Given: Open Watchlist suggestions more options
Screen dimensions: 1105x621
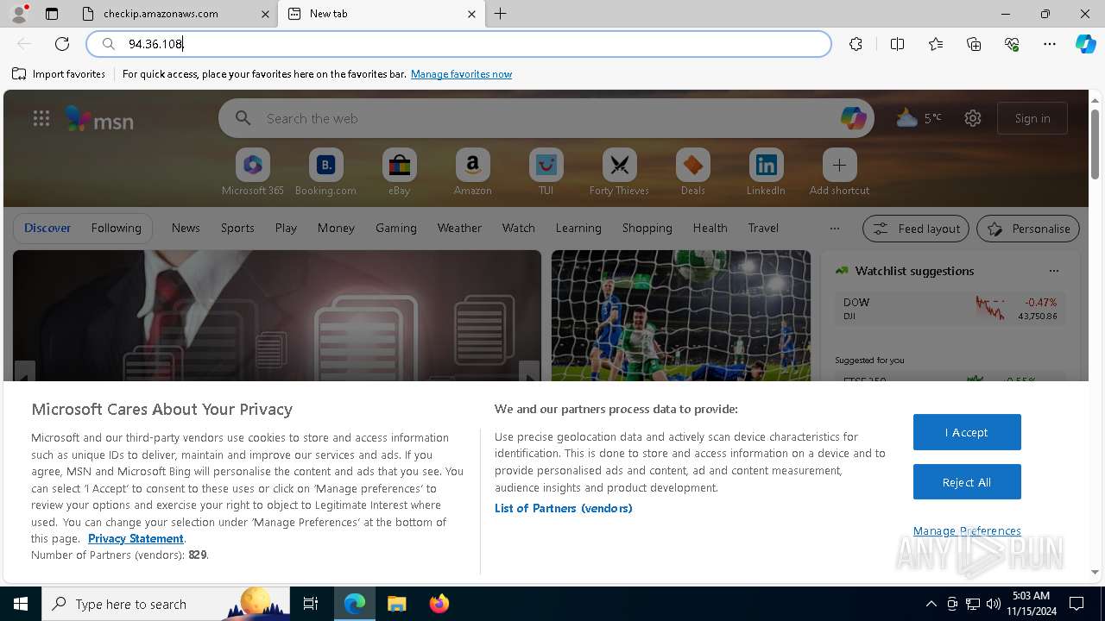Looking at the screenshot, I should coord(1054,271).
